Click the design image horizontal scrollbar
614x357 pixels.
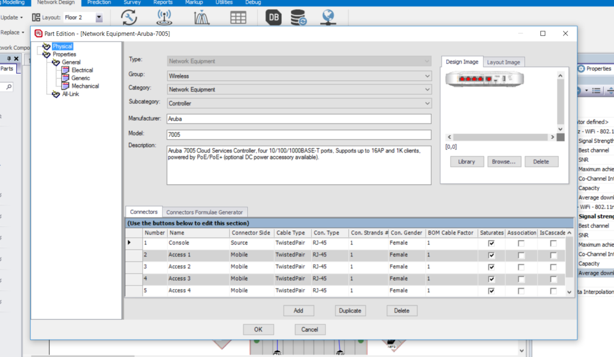[x=501, y=137]
